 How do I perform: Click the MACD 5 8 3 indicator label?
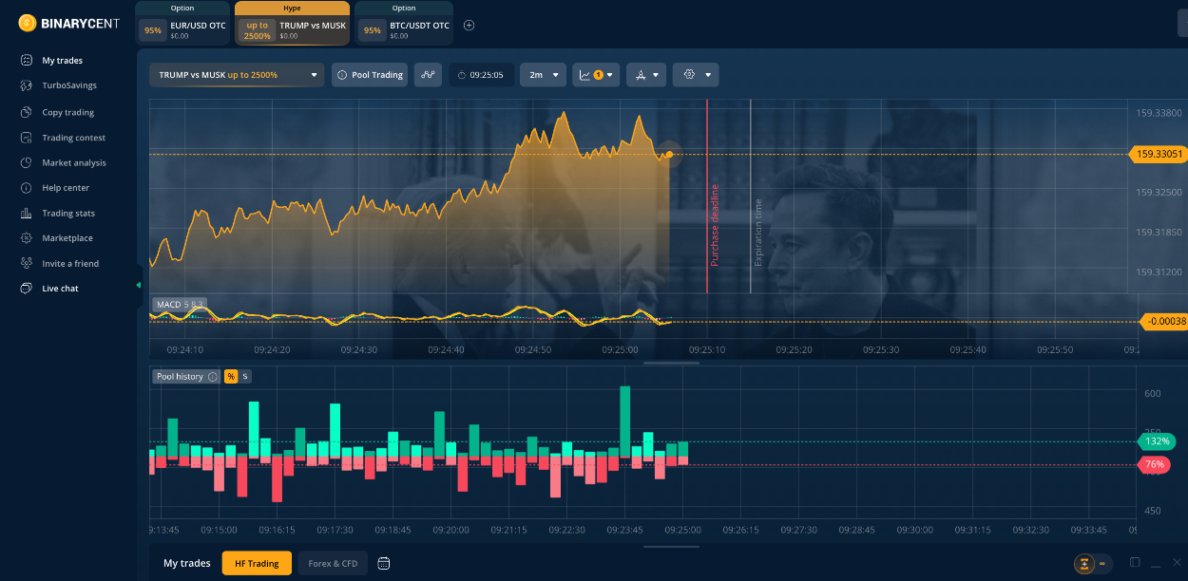click(x=179, y=305)
